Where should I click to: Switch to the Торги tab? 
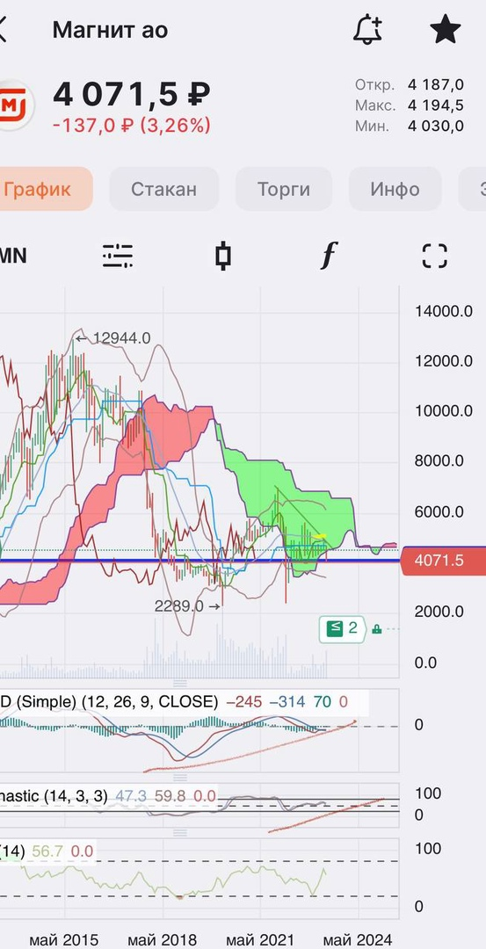pos(284,189)
